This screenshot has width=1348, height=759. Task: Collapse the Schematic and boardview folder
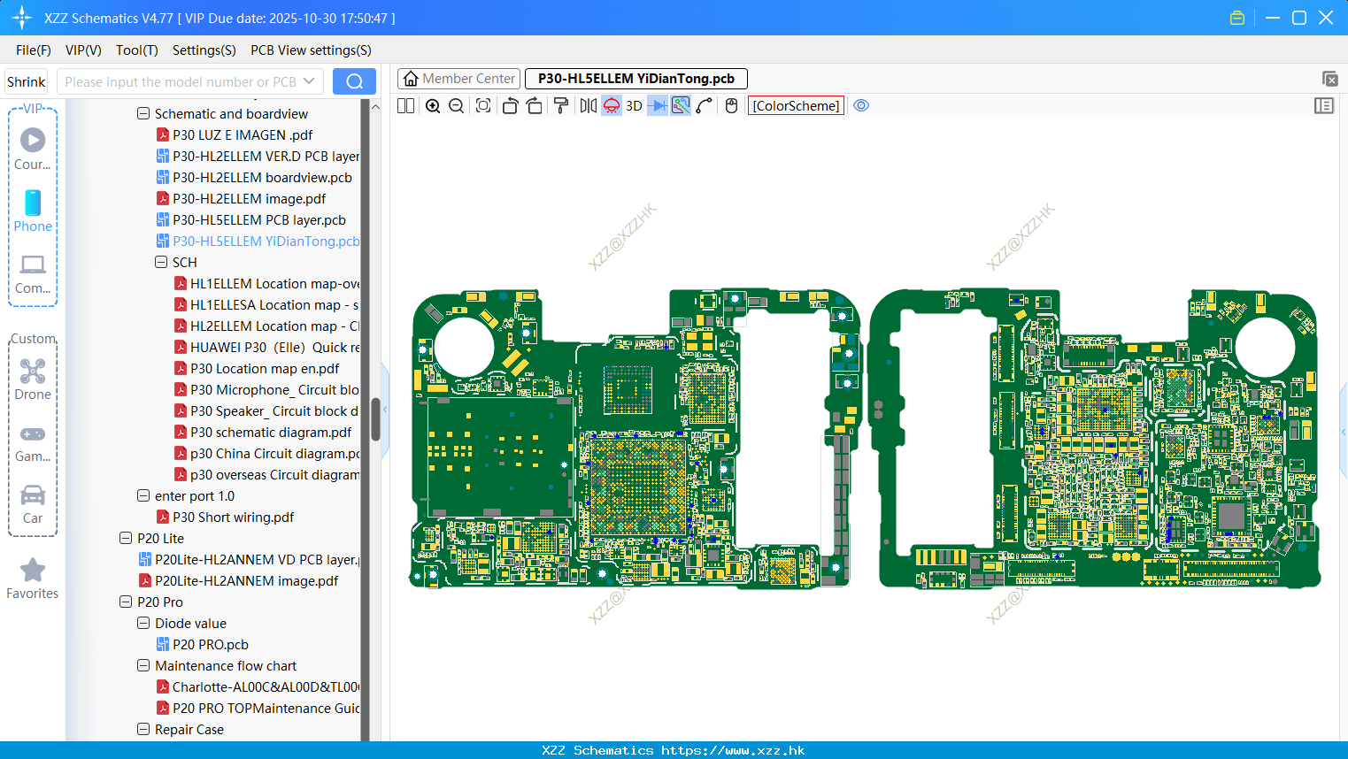pyautogui.click(x=143, y=113)
